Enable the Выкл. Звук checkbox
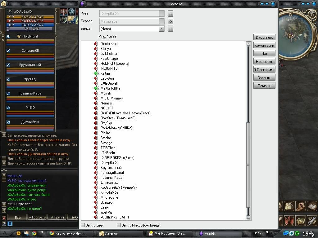Image resolution: width=318 pixels, height=238 pixels. coord(83,225)
